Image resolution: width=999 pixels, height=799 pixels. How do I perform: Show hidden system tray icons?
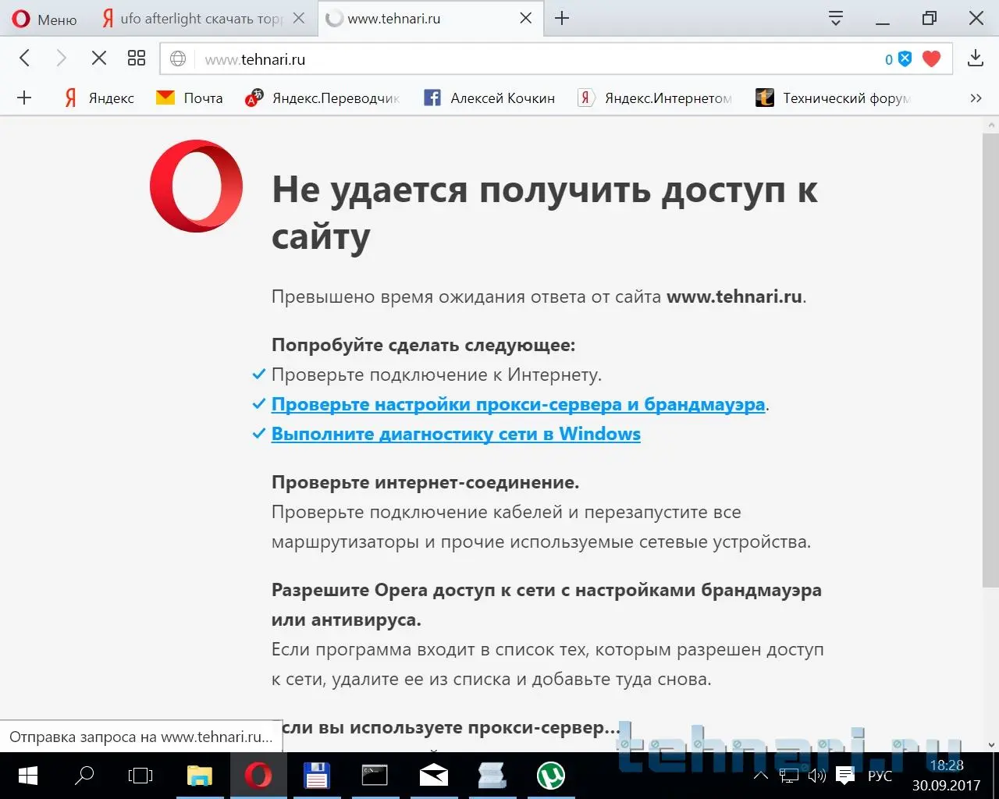click(760, 776)
